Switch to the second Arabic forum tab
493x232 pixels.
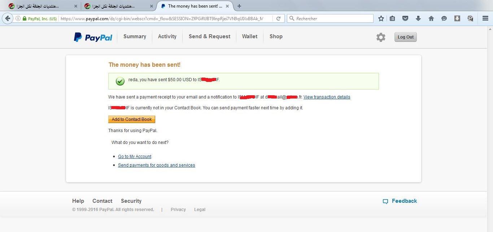[x=118, y=6]
